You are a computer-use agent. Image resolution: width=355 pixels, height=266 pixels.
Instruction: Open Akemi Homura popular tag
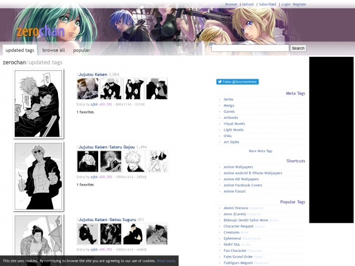[235, 208]
